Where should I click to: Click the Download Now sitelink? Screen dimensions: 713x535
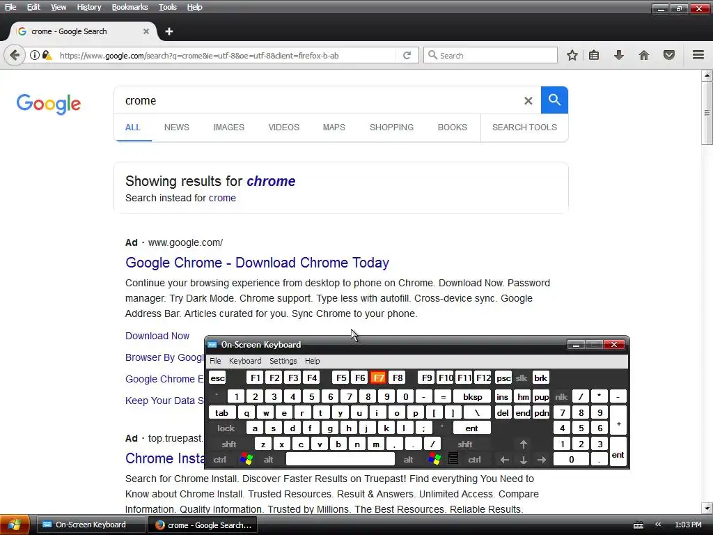pos(157,336)
